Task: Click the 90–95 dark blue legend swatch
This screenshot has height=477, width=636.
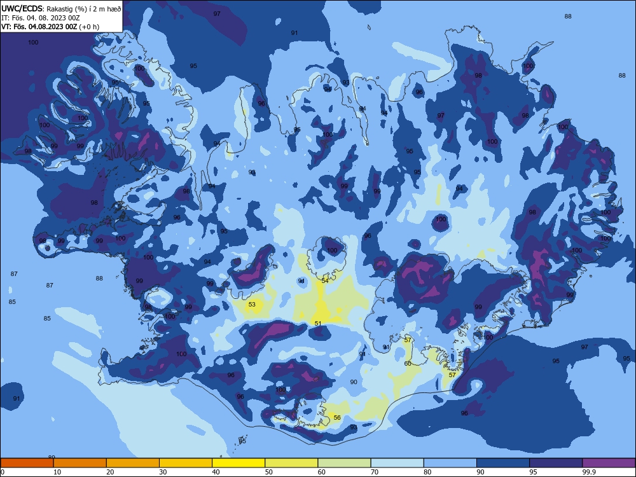Action: [x=503, y=463]
